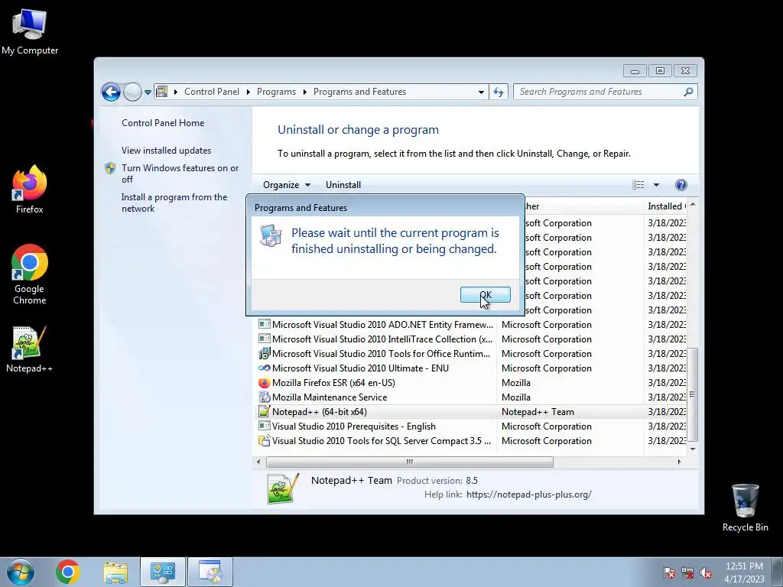Select Visual Studio 2010 Prerequisites - English row
This screenshot has width=783, height=587.
pos(472,426)
